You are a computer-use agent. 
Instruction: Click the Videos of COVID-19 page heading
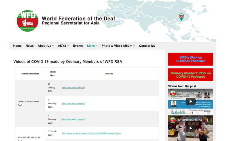68,62
